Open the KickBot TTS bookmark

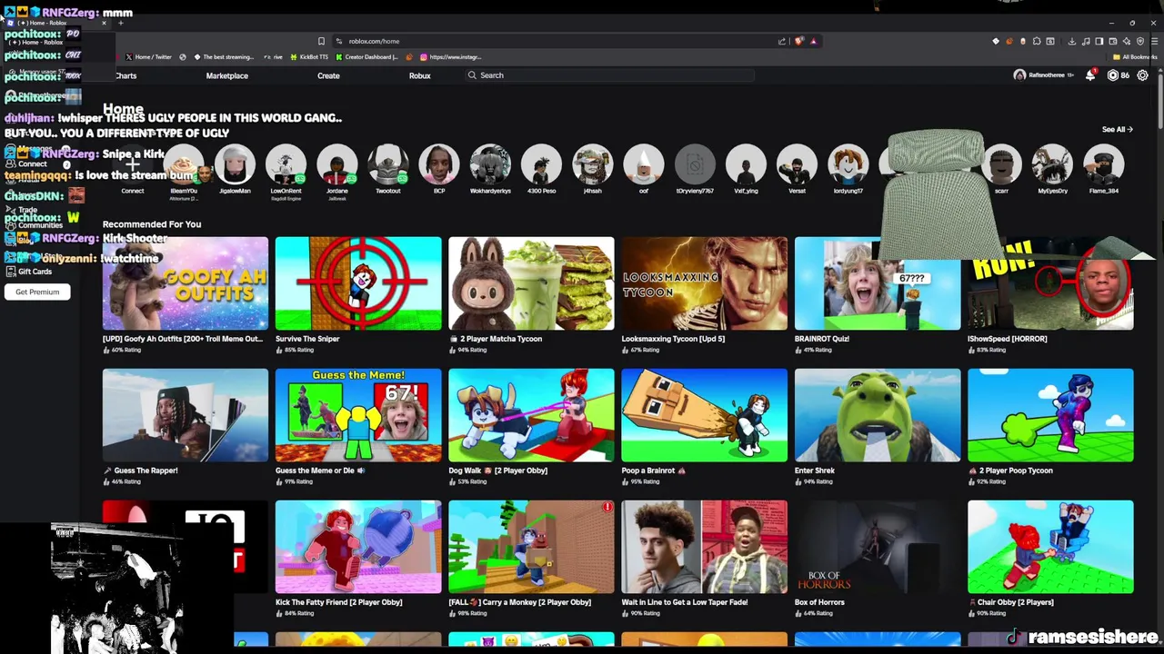click(309, 56)
